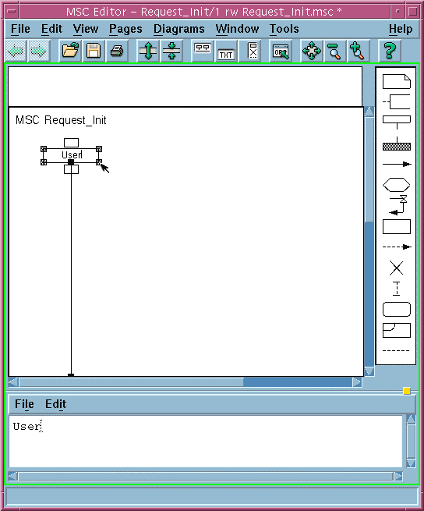Save diagram with the floppy disk icon

(94, 51)
